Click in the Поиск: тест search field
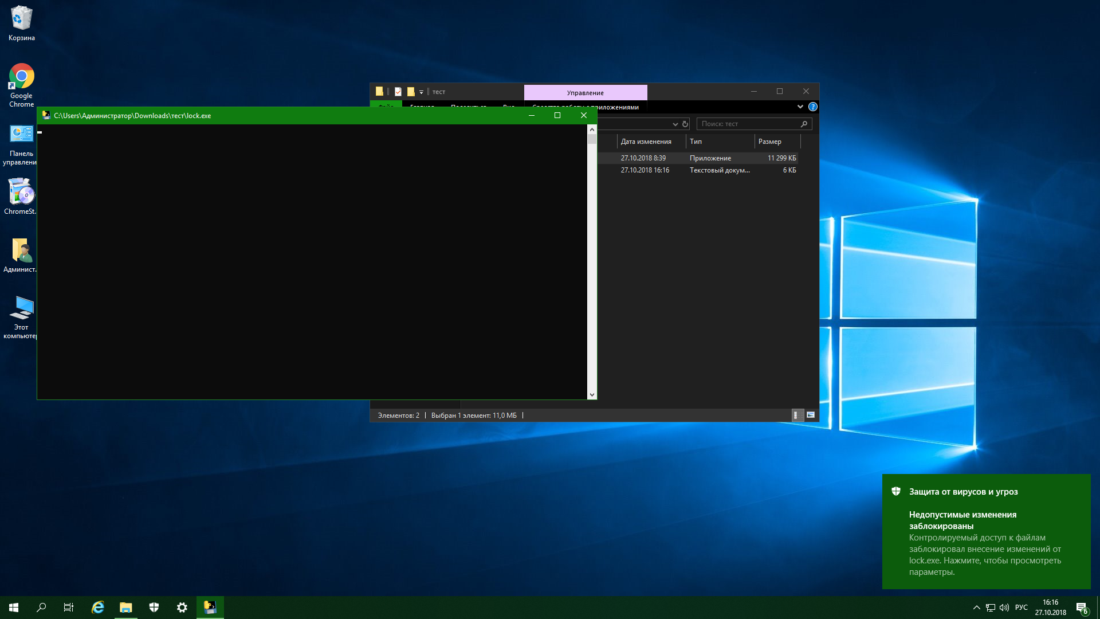The height and width of the screenshot is (619, 1100). 748,124
